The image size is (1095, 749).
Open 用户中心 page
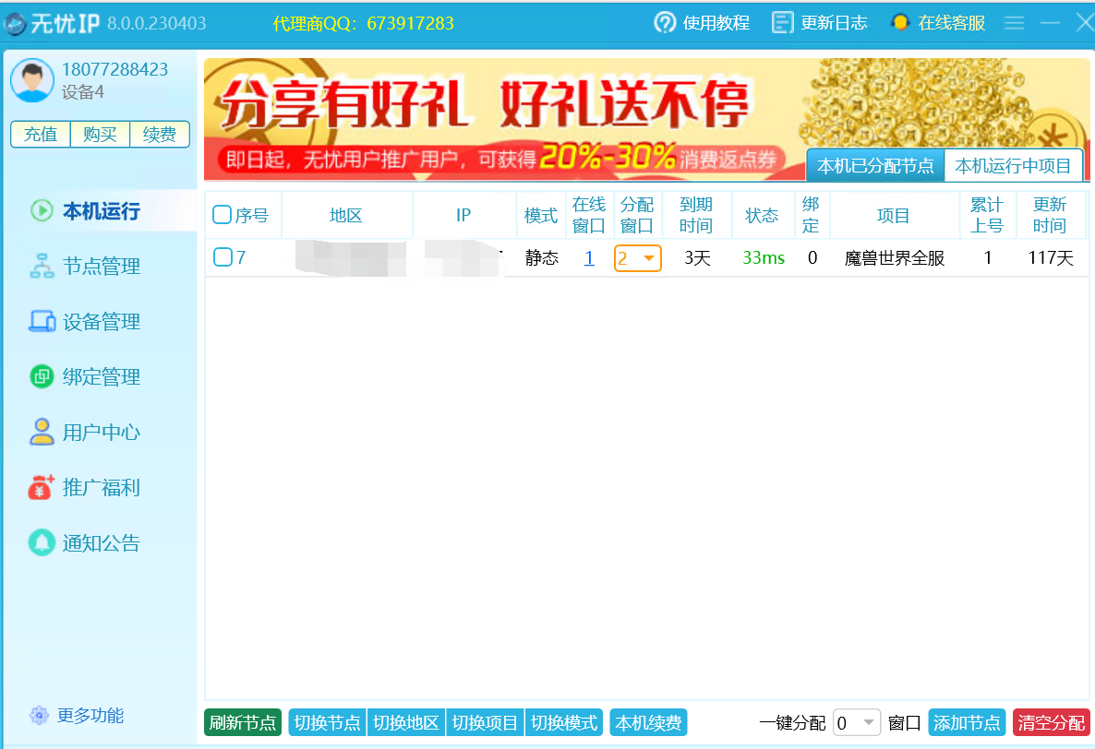pos(102,433)
